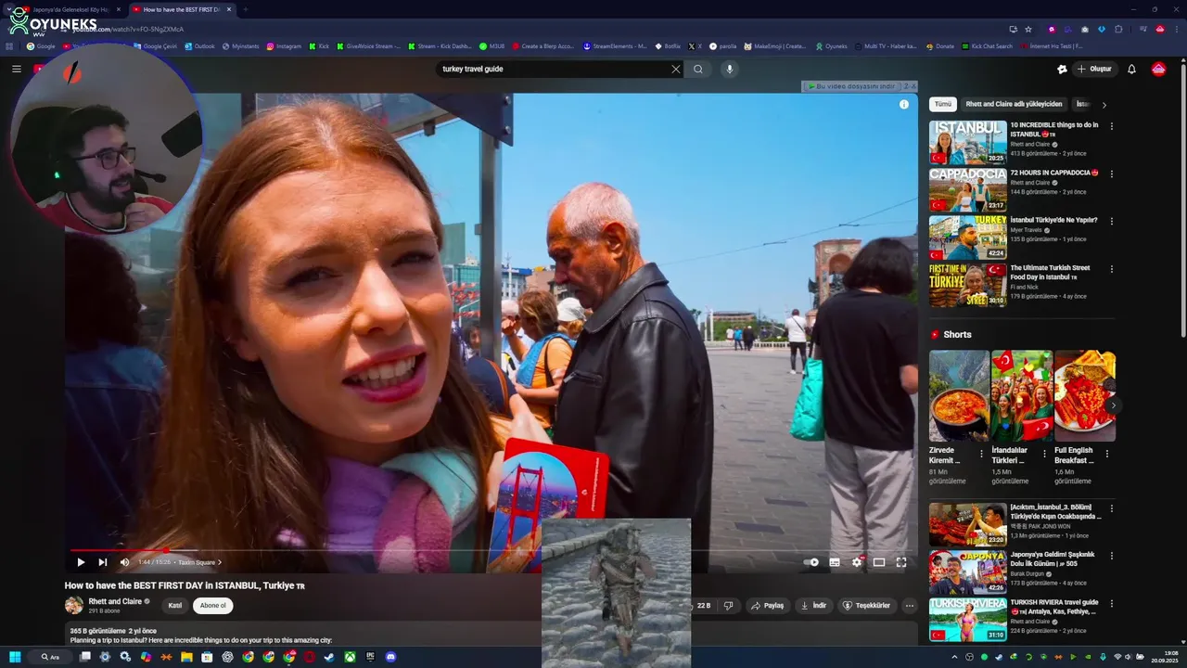Open the Kick Chat Search bookmark

987,45
